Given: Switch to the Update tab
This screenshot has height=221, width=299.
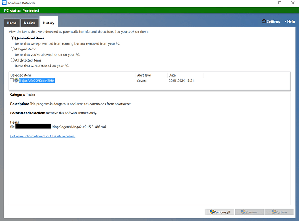Looking at the screenshot, I should pyautogui.click(x=30, y=23).
